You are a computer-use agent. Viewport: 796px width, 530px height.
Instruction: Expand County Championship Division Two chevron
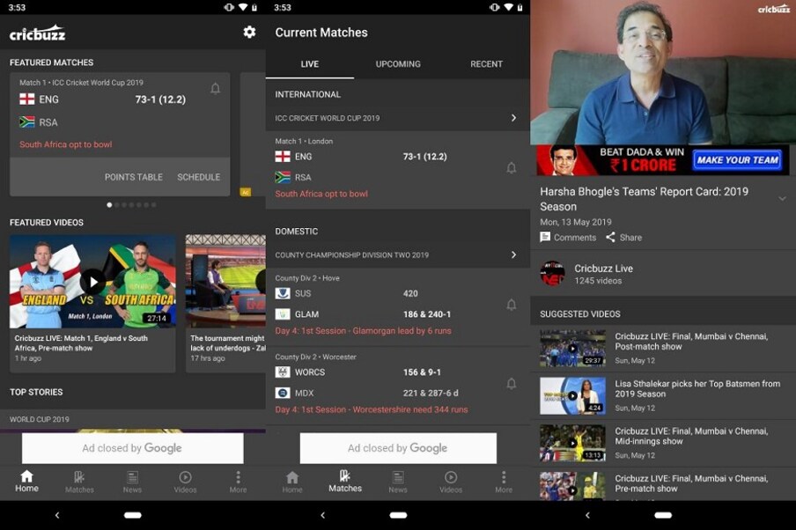click(513, 254)
